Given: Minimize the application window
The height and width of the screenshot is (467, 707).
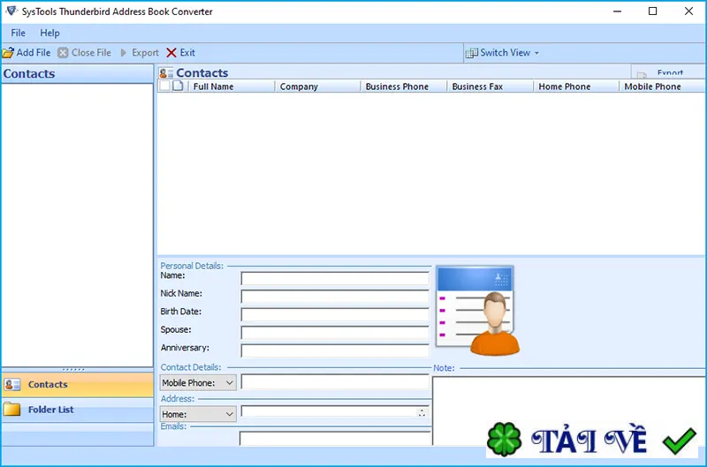Looking at the screenshot, I should click(x=617, y=11).
